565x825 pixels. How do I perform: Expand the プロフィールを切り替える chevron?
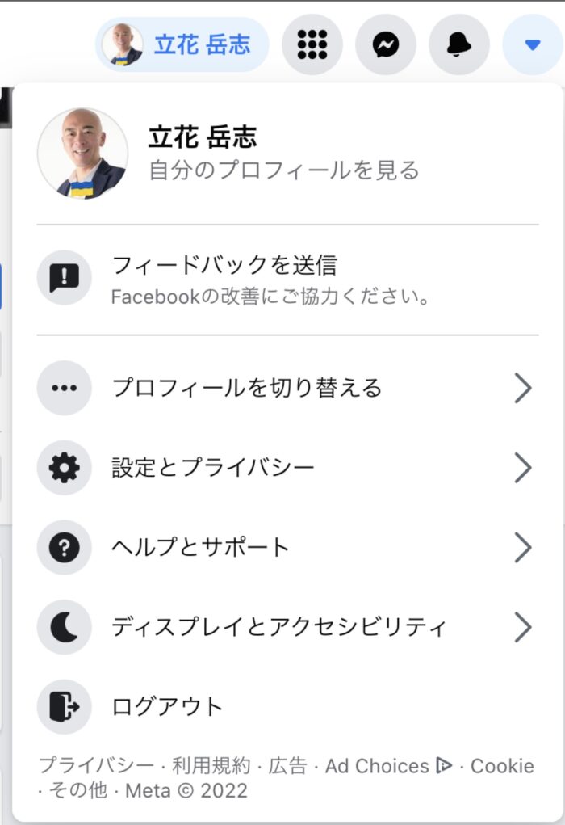(x=522, y=389)
